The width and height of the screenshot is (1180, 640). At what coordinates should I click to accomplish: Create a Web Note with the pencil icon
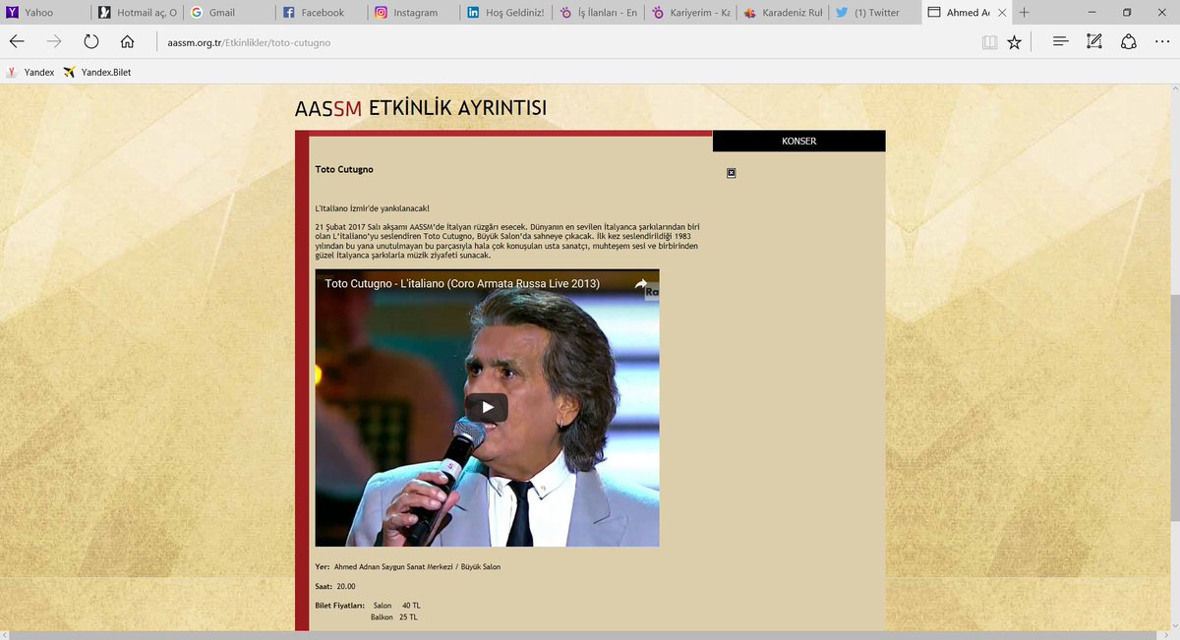[x=1093, y=41]
